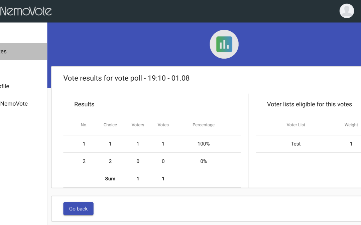The height and width of the screenshot is (225, 361).
Task: Click the Voter List column header
Action: (x=296, y=125)
